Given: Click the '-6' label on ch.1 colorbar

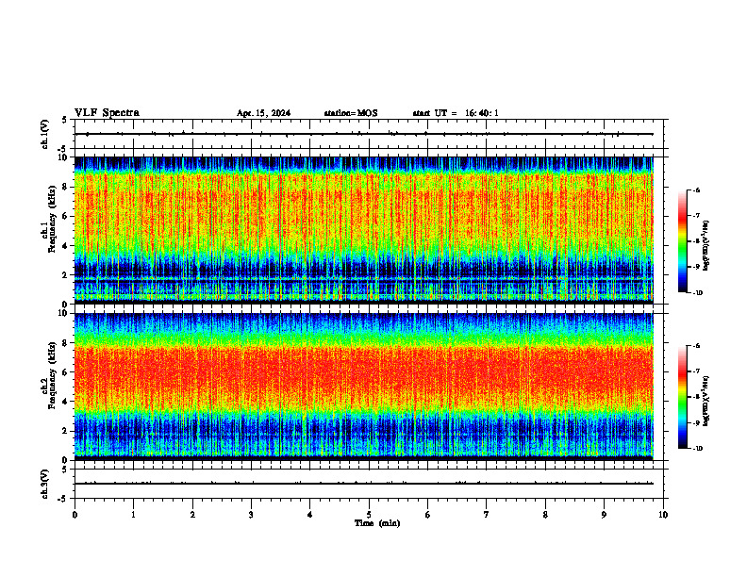Looking at the screenshot, I should click(697, 190).
